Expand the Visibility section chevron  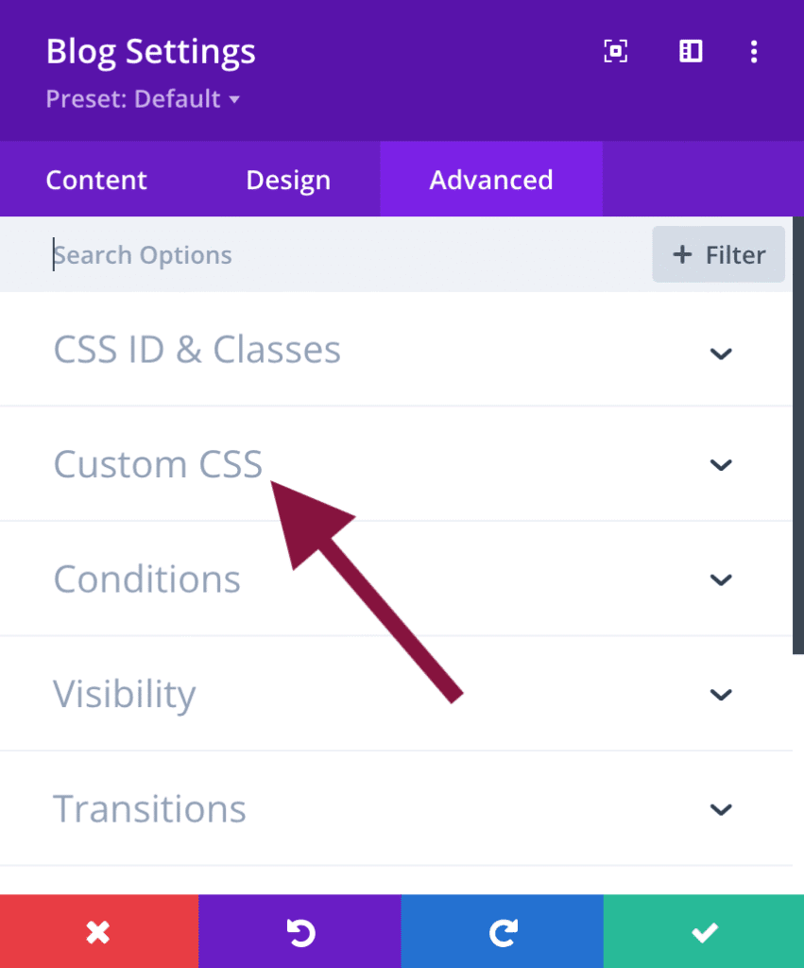(721, 695)
